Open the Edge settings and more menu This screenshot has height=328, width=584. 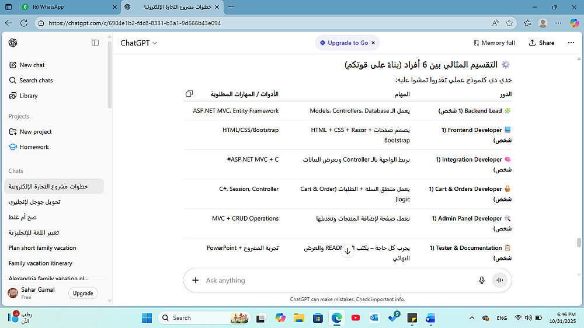pyautogui.click(x=558, y=23)
